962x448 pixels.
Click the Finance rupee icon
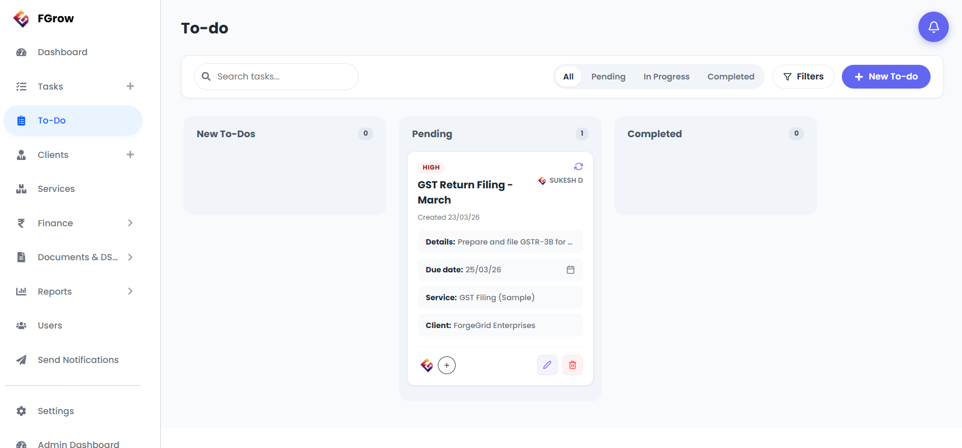coord(21,223)
